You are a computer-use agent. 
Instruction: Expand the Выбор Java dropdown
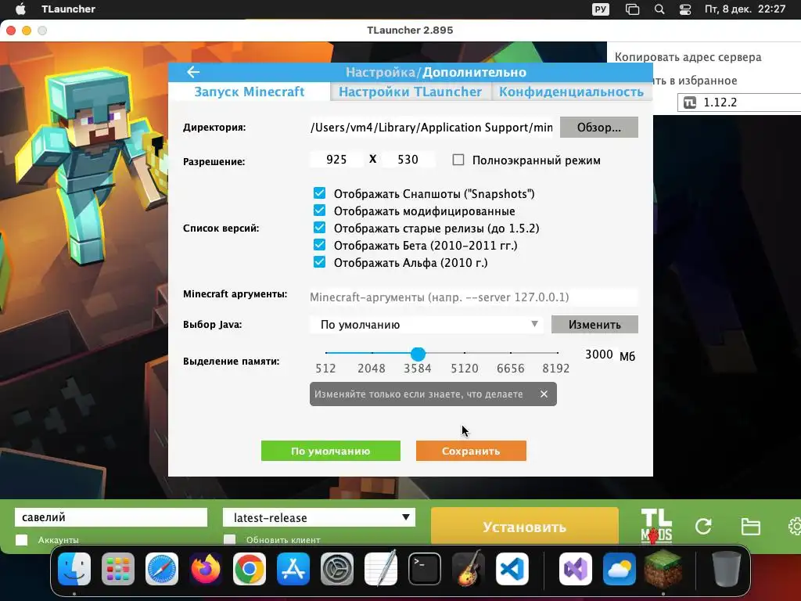pos(426,325)
